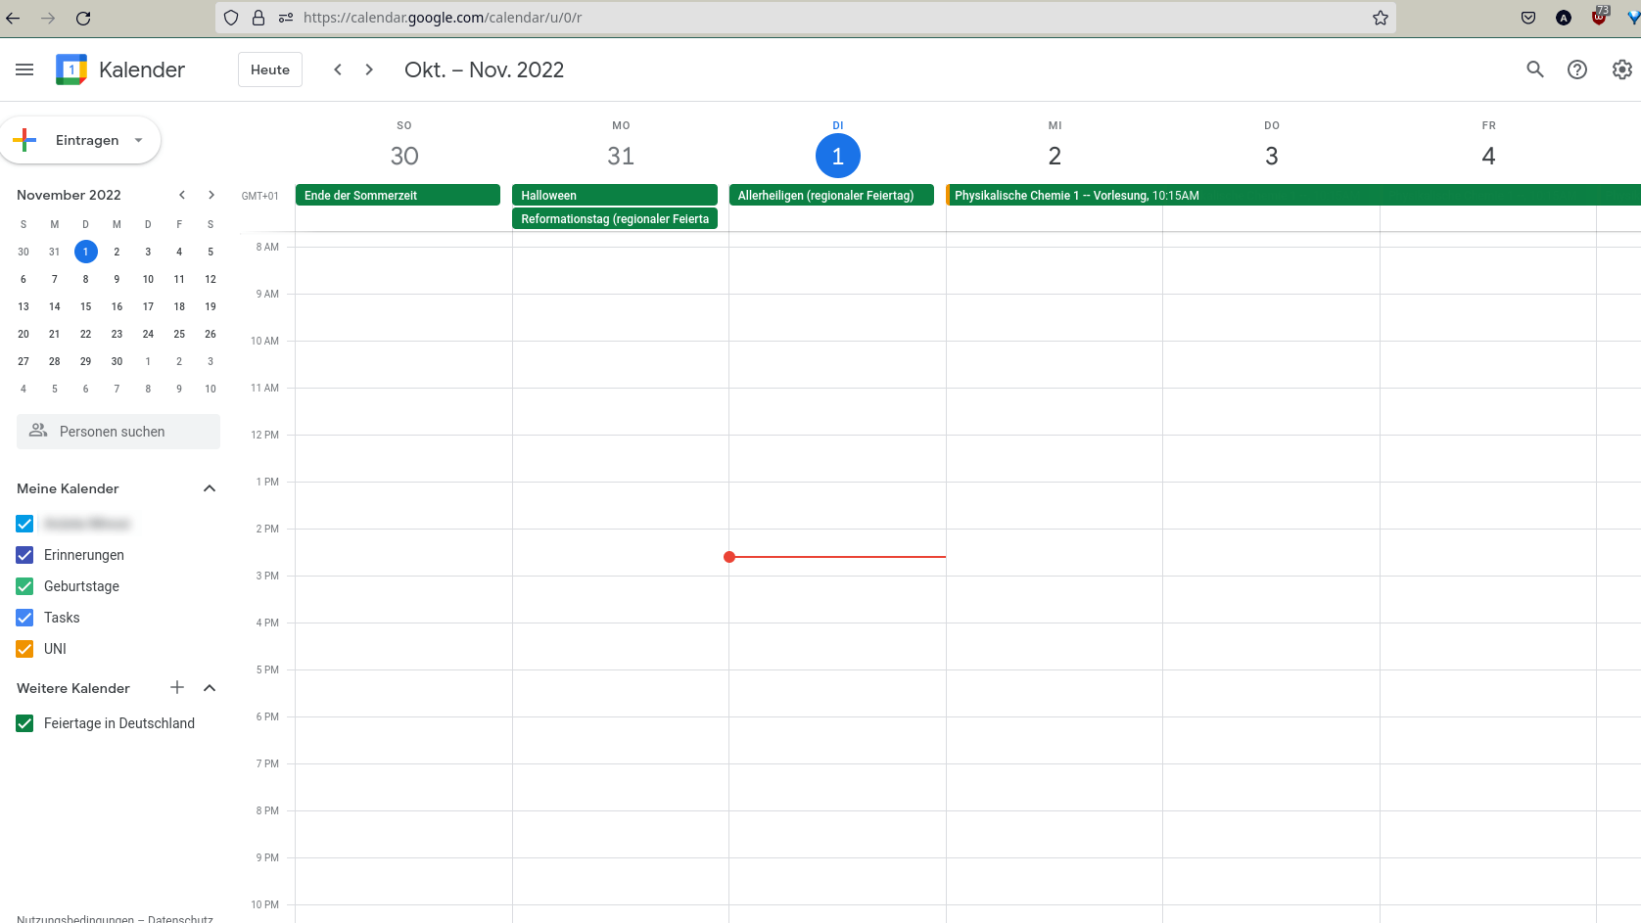Open calendar search
This screenshot has height=923, width=1641.
click(x=1535, y=69)
